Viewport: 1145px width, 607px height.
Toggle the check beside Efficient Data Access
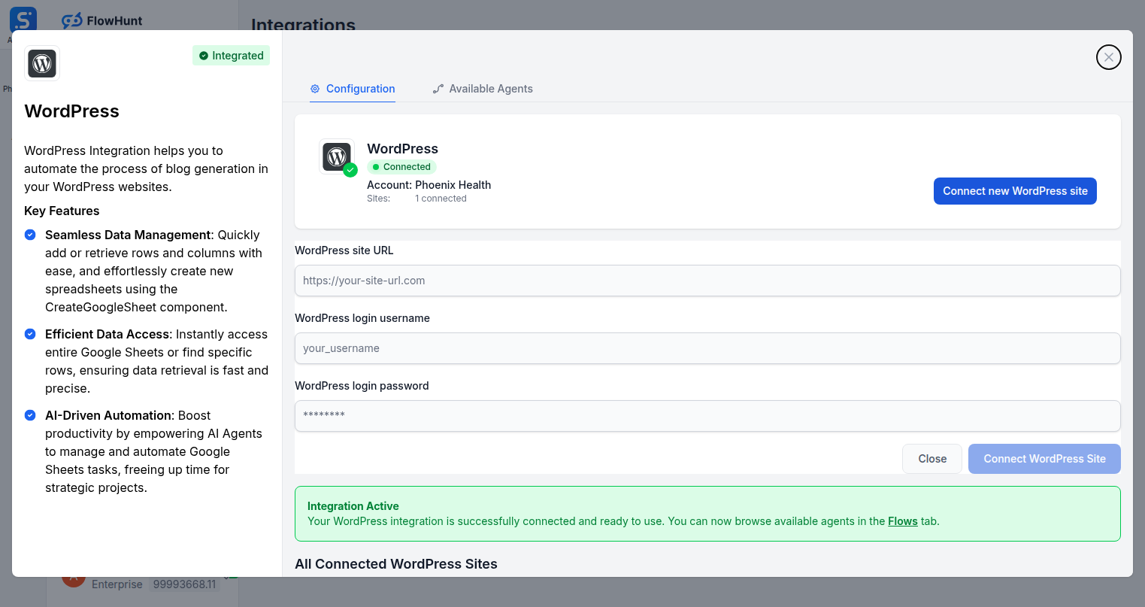click(29, 334)
